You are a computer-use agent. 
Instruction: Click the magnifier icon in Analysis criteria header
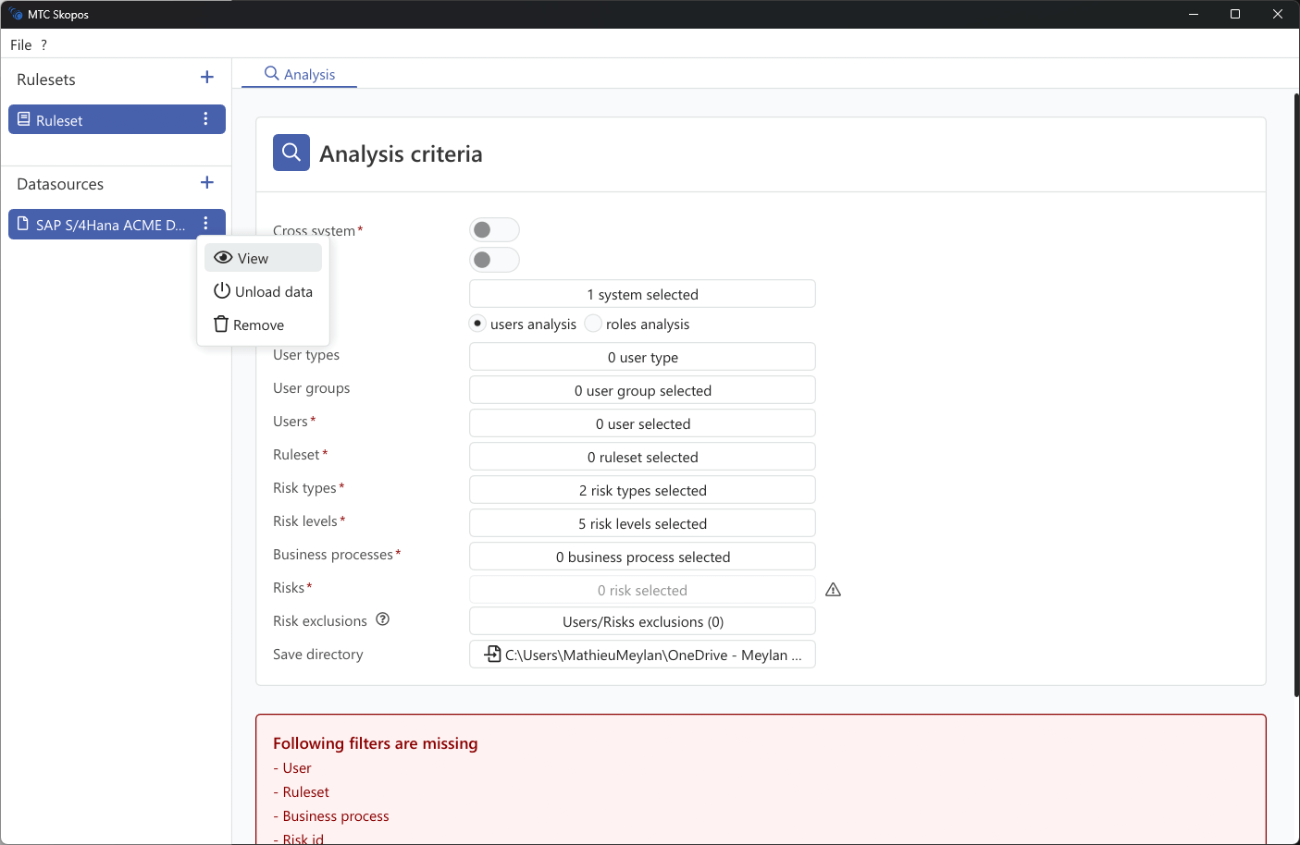point(291,152)
